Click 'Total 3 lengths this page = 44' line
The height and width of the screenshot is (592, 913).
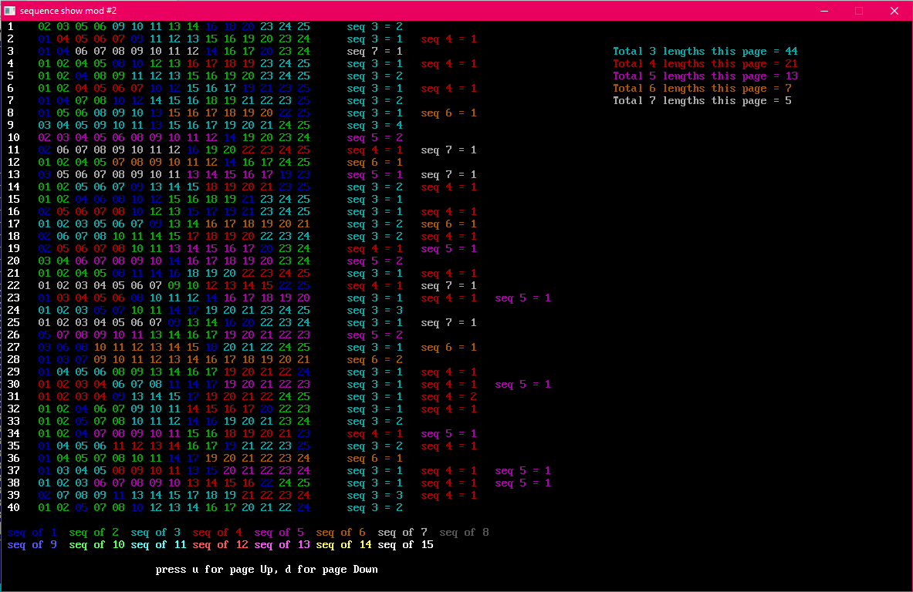point(705,51)
